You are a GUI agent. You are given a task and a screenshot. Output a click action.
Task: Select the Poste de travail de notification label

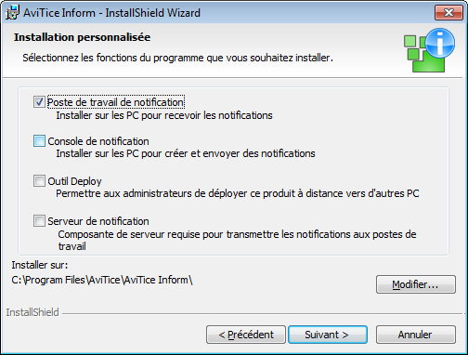(116, 102)
